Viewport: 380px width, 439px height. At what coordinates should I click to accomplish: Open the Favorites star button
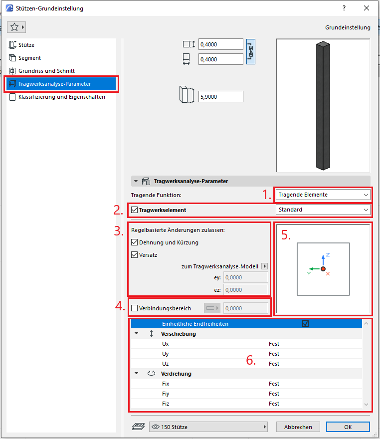point(16,27)
